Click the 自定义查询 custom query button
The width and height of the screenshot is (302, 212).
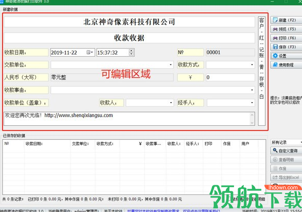(x=286, y=151)
